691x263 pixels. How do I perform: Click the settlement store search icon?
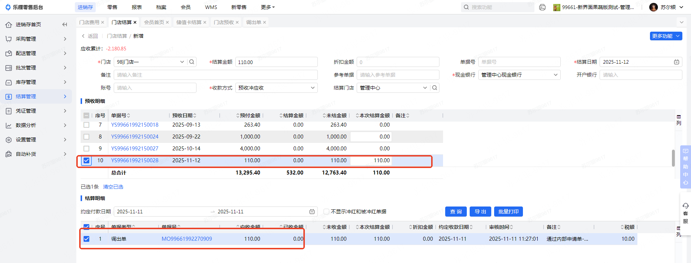coord(435,88)
